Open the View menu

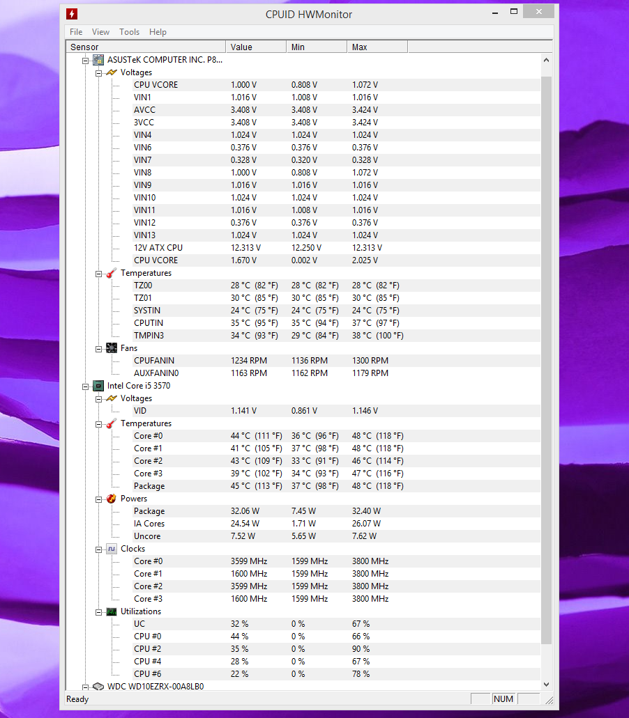(100, 32)
